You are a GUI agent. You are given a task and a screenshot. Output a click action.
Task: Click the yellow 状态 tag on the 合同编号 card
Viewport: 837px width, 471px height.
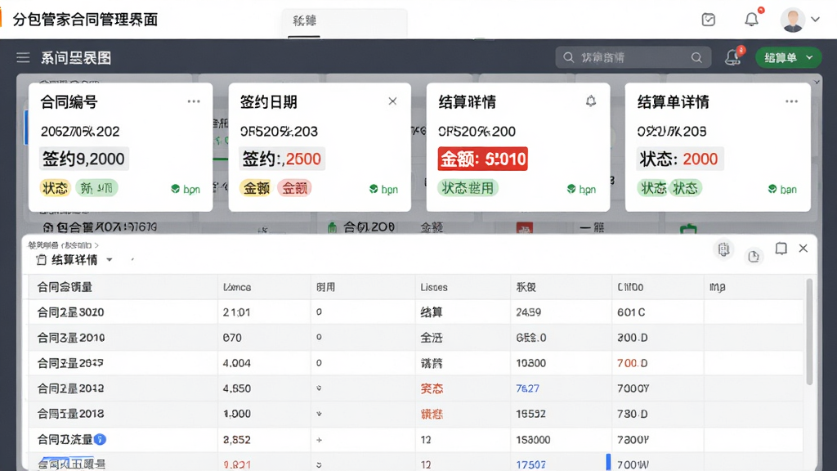pos(56,188)
